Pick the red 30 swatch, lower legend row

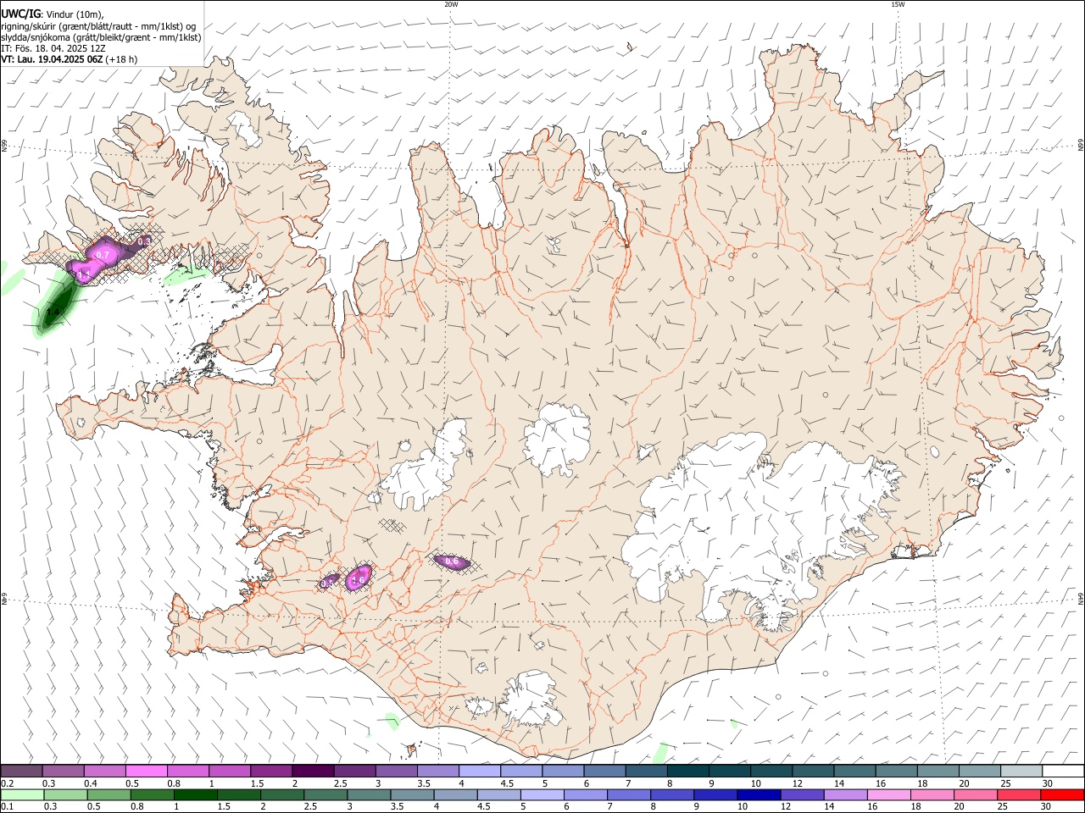point(1062,795)
